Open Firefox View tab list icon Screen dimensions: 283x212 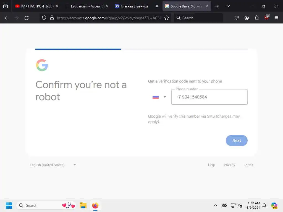6,6
